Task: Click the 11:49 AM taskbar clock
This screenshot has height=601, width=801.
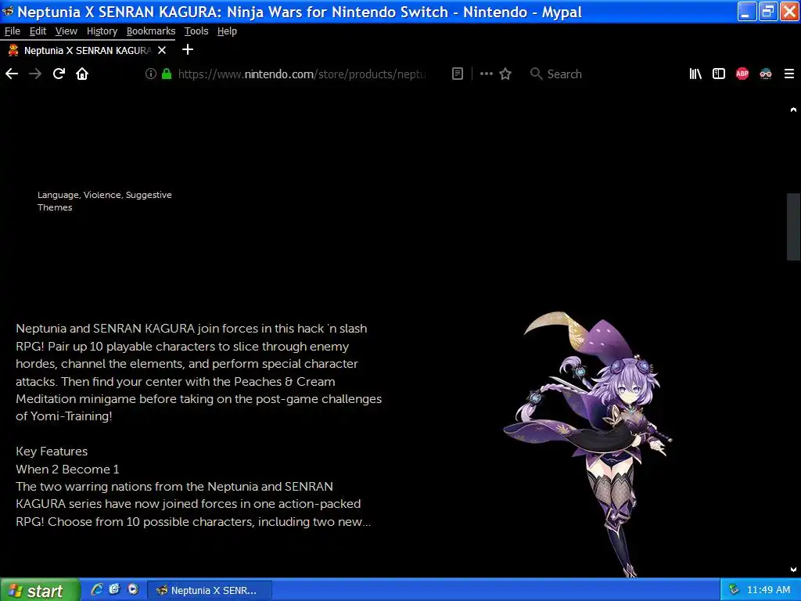Action: pyautogui.click(x=768, y=590)
